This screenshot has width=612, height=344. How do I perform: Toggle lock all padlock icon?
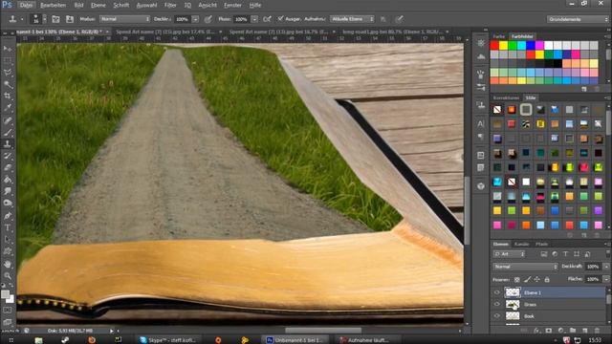547,279
